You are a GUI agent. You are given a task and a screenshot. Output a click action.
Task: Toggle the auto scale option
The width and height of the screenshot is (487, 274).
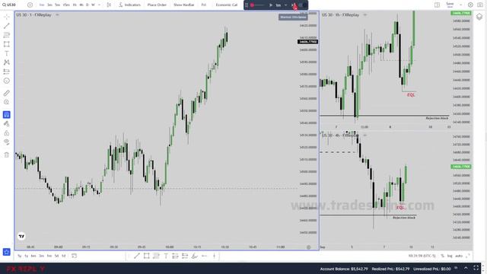pyautogui.click(x=459, y=256)
